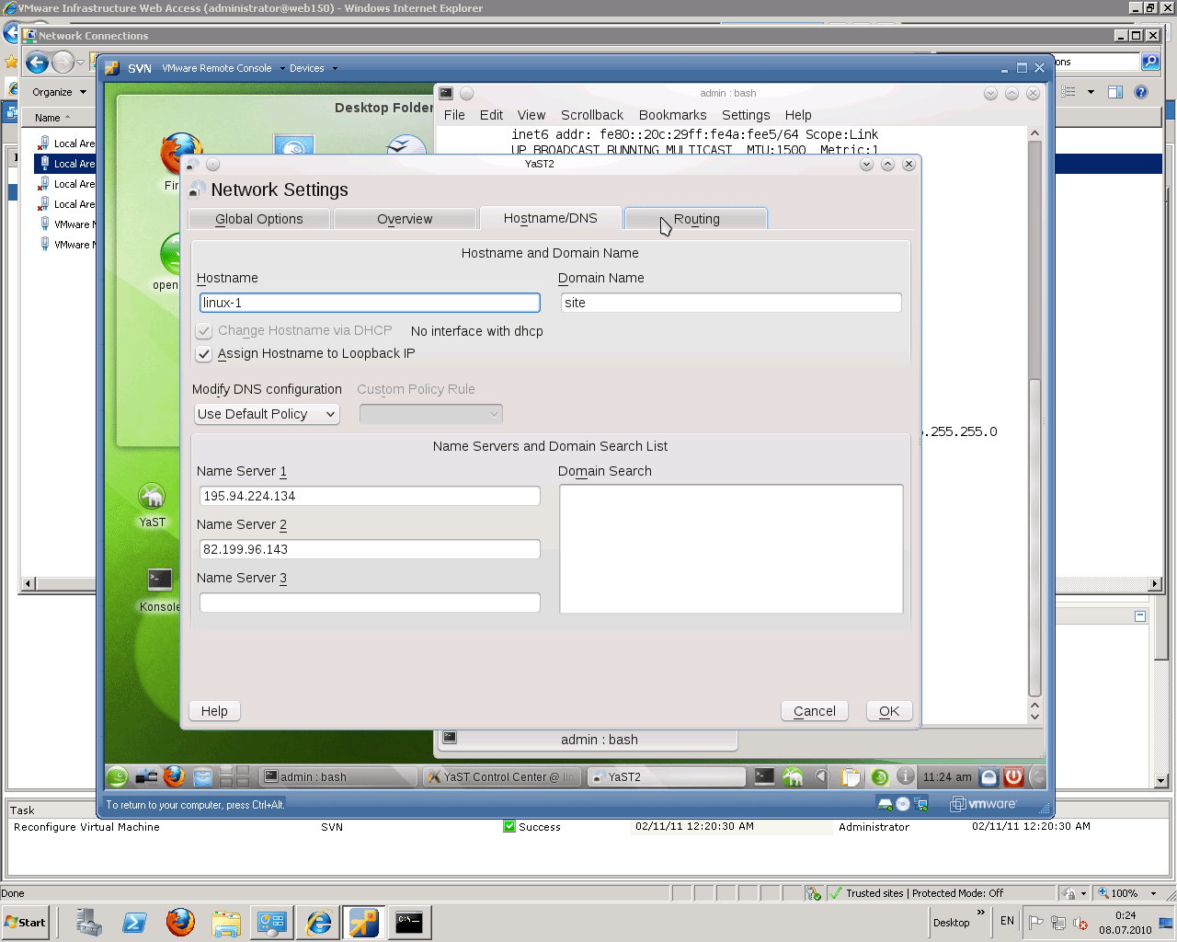This screenshot has width=1177, height=942.
Task: Click the lock screen icon in KDE panel
Action: pos(988,777)
